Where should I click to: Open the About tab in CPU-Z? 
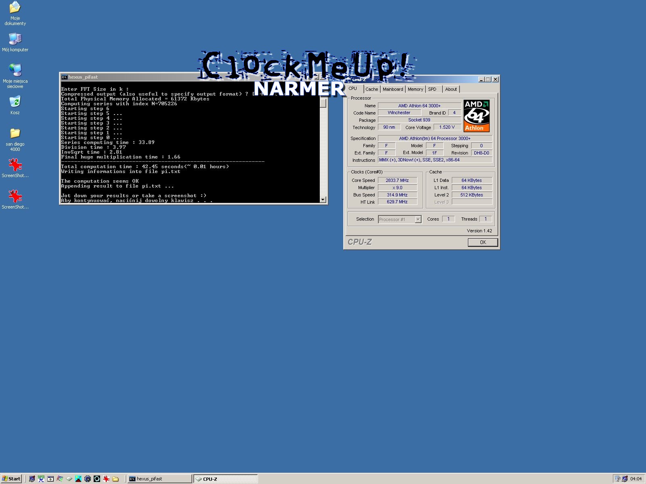click(x=451, y=89)
